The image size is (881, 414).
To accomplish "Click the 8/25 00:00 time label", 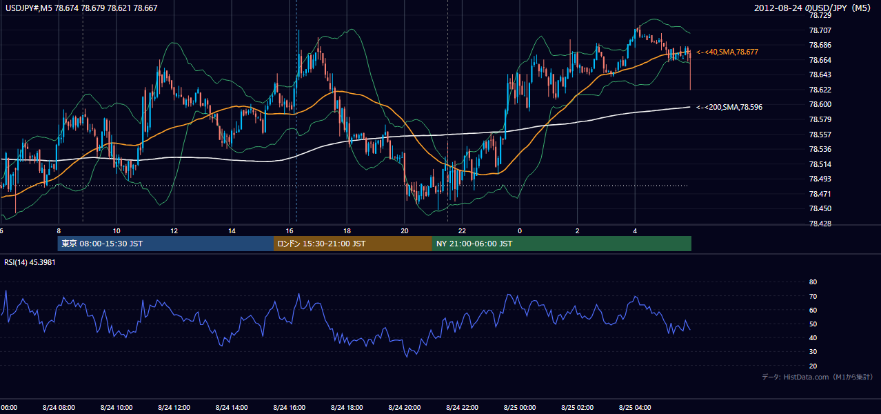I will (x=520, y=407).
